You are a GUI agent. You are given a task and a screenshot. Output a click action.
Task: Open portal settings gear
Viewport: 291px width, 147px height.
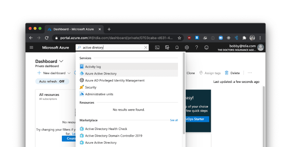tap(187, 47)
